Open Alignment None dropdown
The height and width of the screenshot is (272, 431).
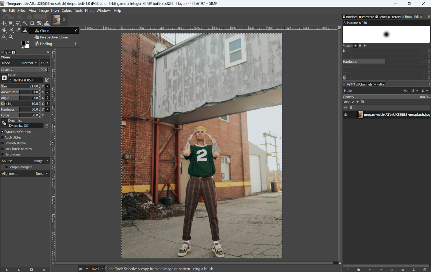coord(25,174)
